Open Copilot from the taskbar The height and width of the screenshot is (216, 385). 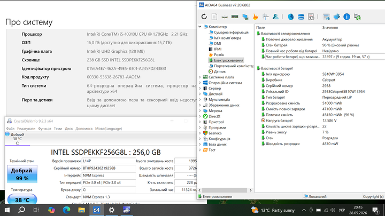click(51, 210)
